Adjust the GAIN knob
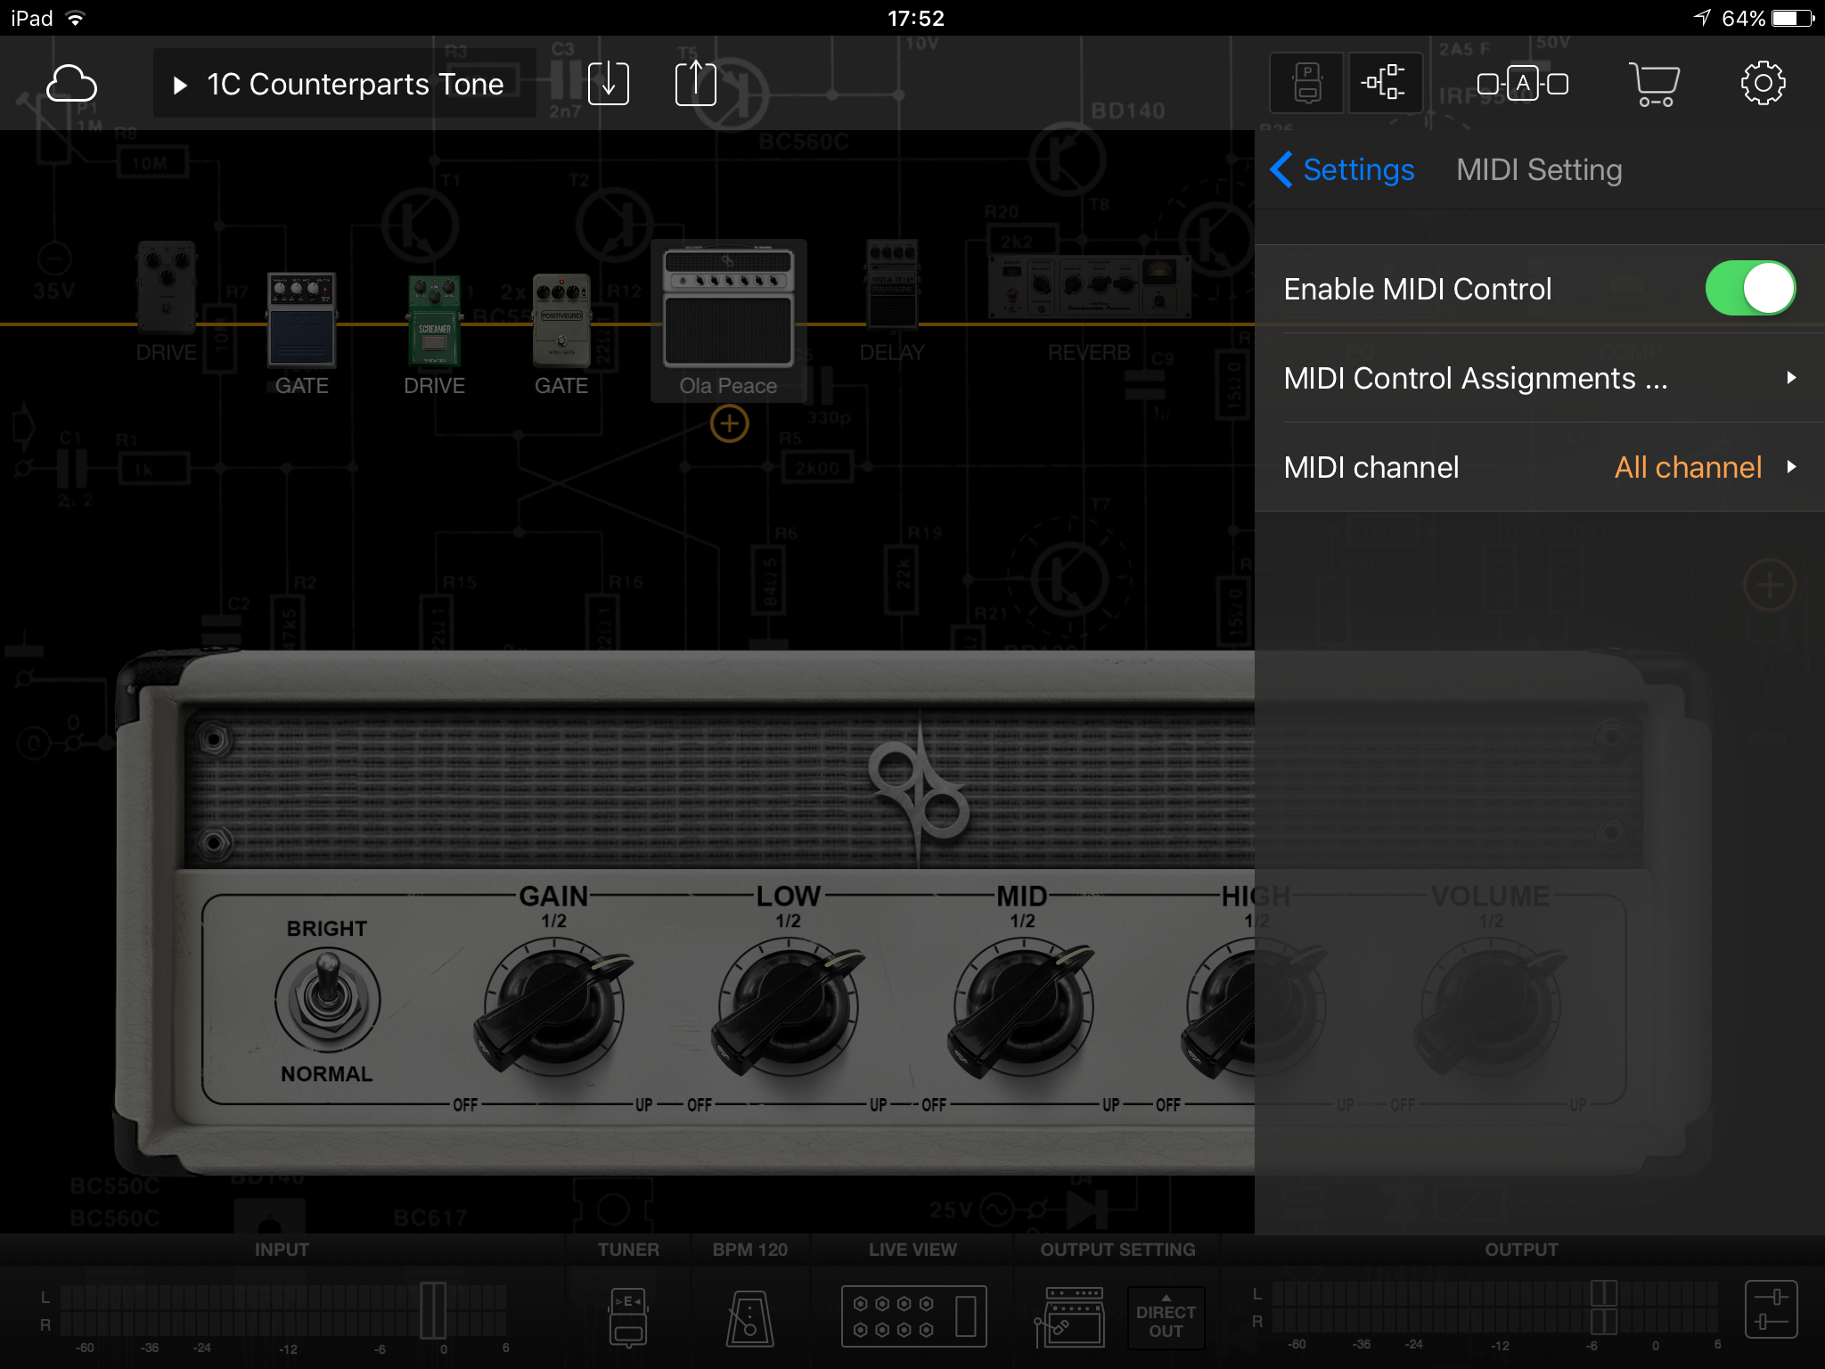 tap(554, 1007)
